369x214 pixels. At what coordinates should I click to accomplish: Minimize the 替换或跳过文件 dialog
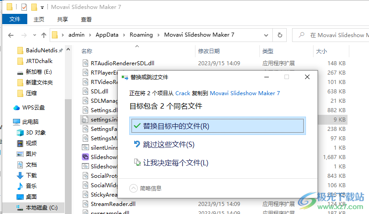click(267, 77)
